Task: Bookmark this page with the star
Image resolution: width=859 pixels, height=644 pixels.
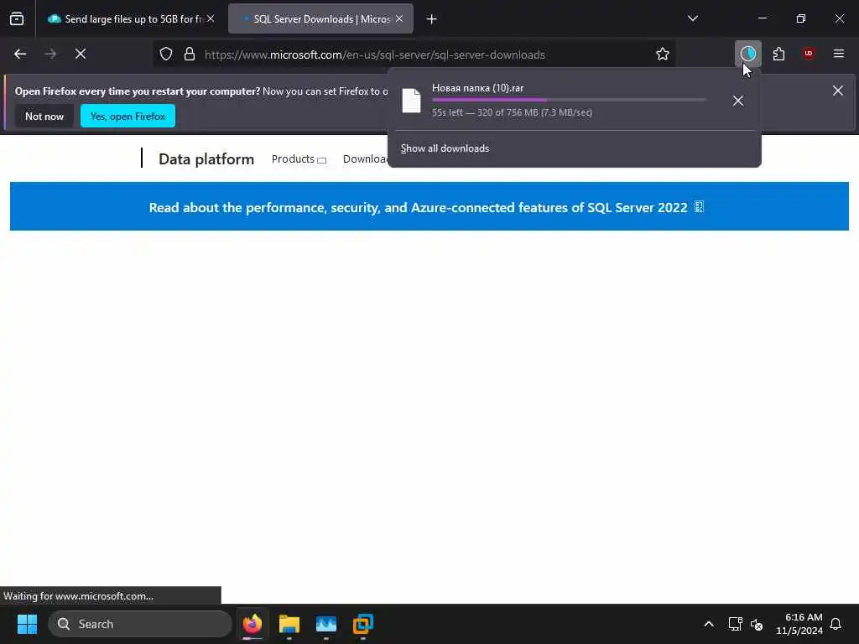Action: point(663,54)
